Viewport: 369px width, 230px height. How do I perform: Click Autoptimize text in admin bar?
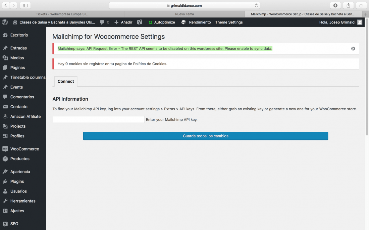[x=164, y=22]
